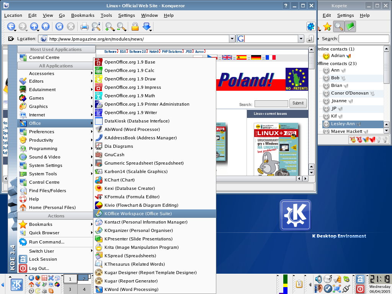
Task: Click the Up arrow in Konqueror toolbar
Action: [x=34, y=26]
